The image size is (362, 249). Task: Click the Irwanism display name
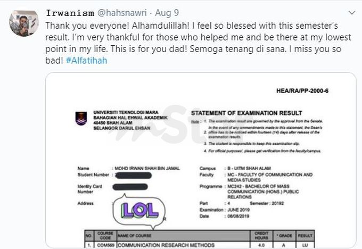(70, 13)
